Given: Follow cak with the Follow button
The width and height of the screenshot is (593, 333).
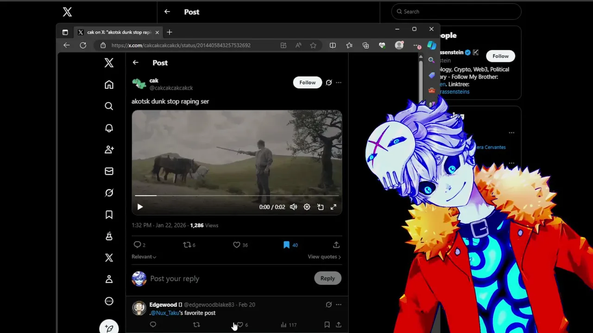Looking at the screenshot, I should click(308, 82).
